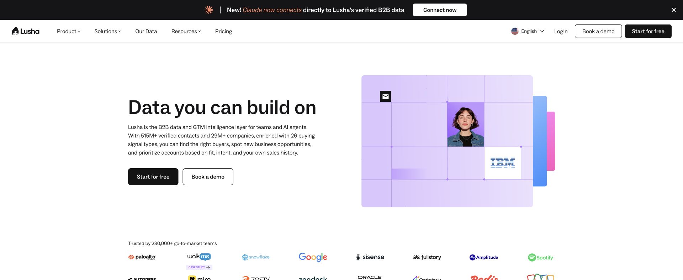
Task: Open the Pricing page
Action: [x=224, y=31]
